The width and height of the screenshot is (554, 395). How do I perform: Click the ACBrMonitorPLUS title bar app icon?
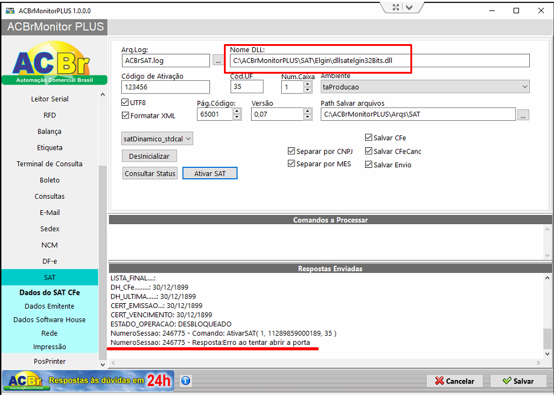pyautogui.click(x=10, y=11)
